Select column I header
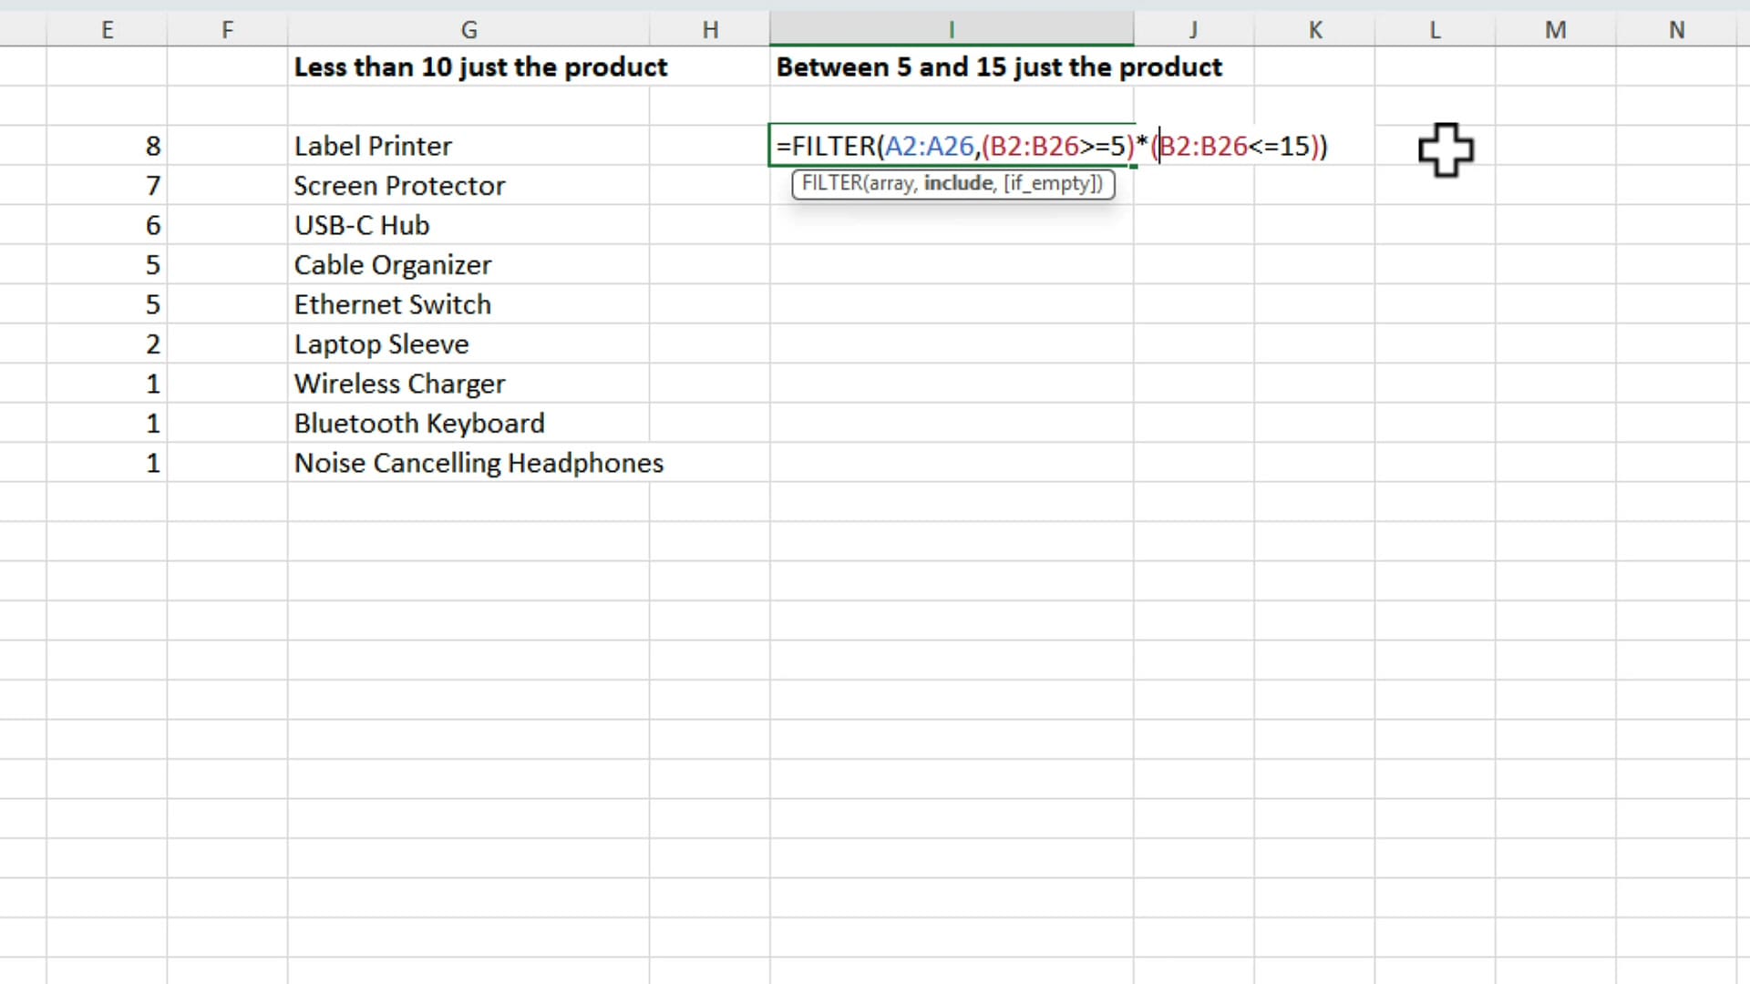1750x984 pixels. pyautogui.click(x=952, y=29)
